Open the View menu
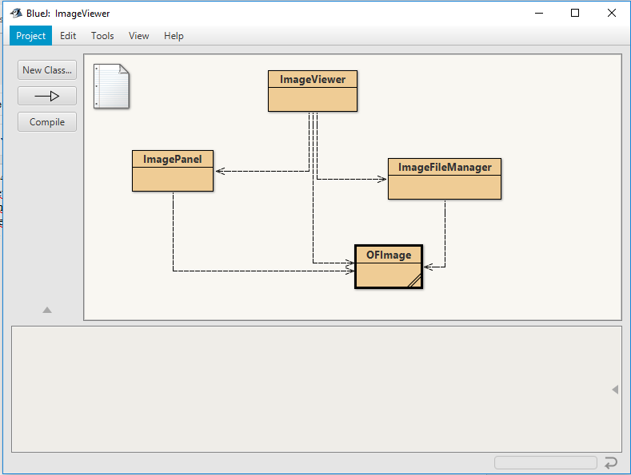Screen dimensions: 631x475 click(139, 36)
